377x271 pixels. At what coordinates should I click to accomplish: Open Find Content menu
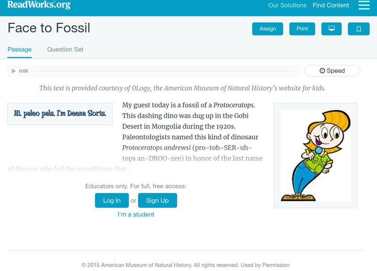[331, 6]
